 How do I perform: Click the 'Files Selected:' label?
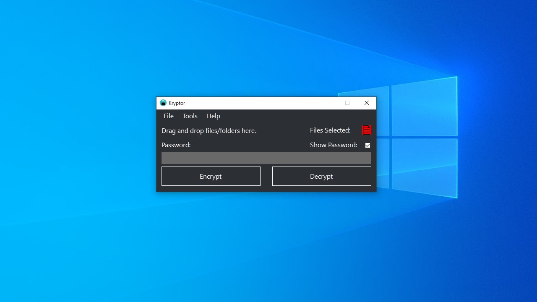pos(330,130)
